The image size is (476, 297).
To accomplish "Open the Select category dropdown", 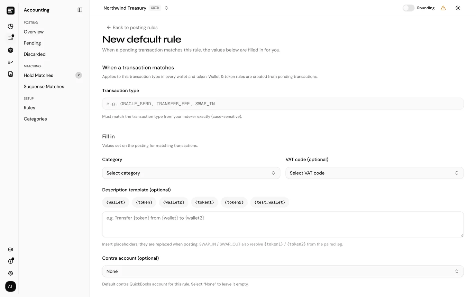I will [191, 173].
